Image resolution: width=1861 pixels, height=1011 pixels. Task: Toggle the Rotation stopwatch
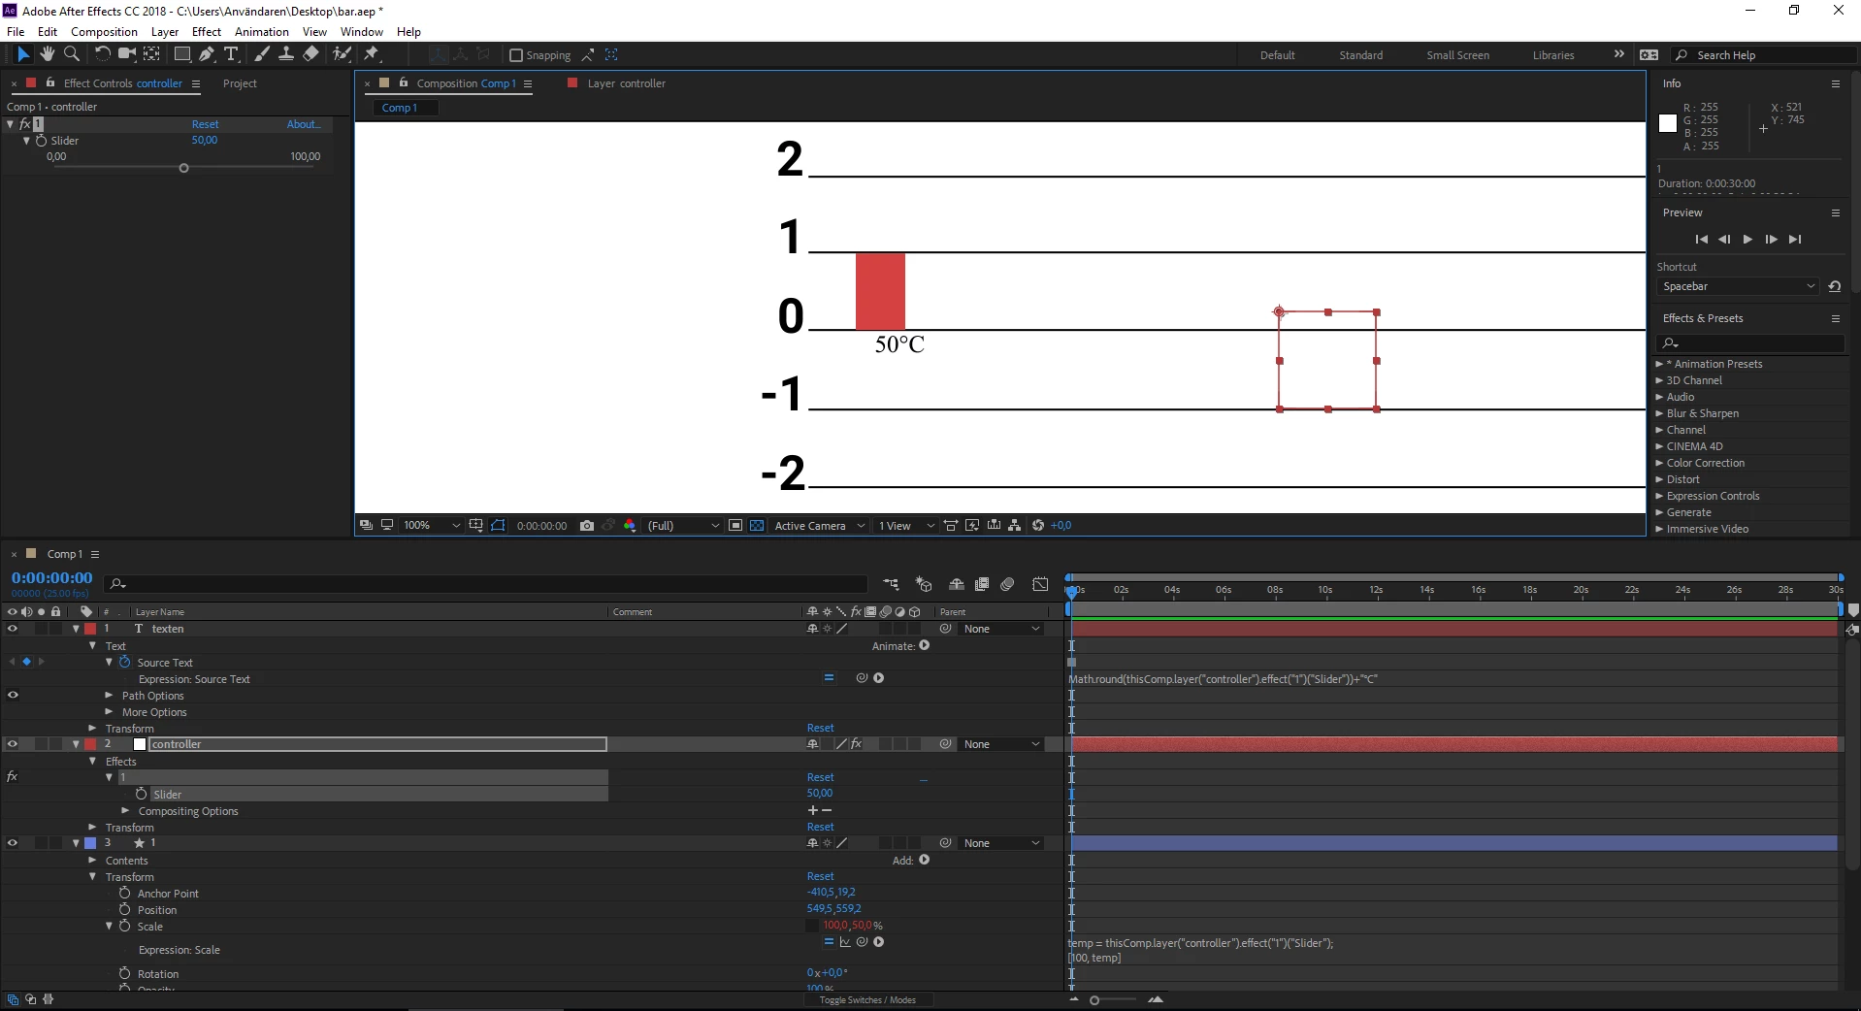click(124, 973)
